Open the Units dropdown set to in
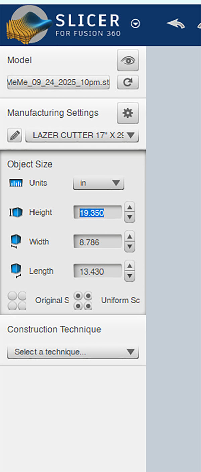Viewport: 201px width, 472px height. tap(98, 183)
